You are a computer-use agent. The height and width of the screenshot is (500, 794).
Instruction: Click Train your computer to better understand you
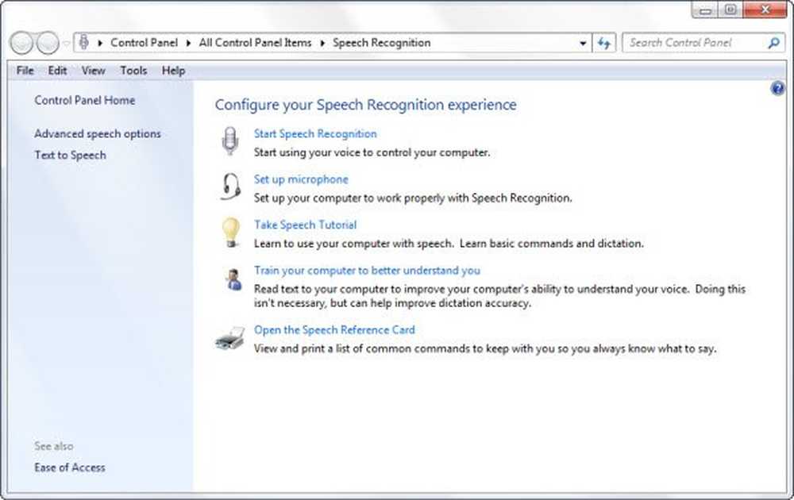pyautogui.click(x=367, y=271)
